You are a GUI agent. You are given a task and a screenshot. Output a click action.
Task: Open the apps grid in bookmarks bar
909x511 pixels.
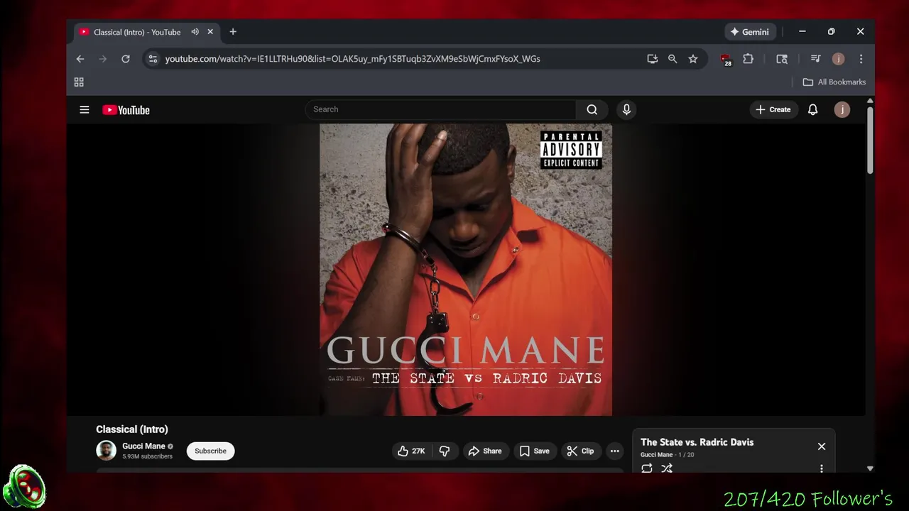coord(79,82)
